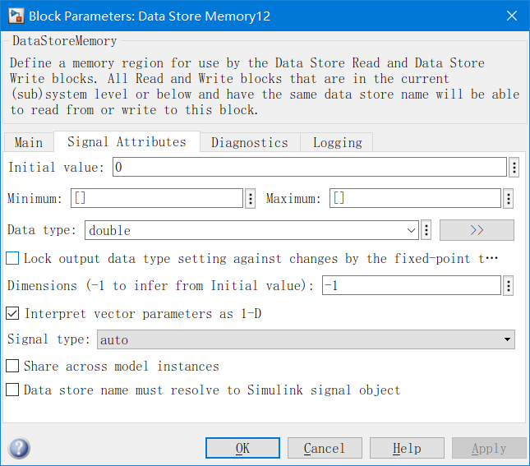The image size is (530, 466).
Task: Click the OK button
Action: (x=242, y=448)
